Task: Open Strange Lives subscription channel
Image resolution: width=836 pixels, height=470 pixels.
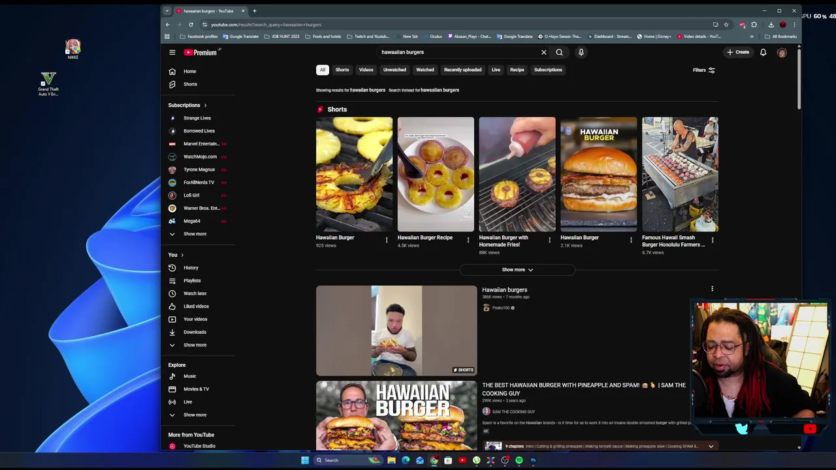Action: coord(199,118)
